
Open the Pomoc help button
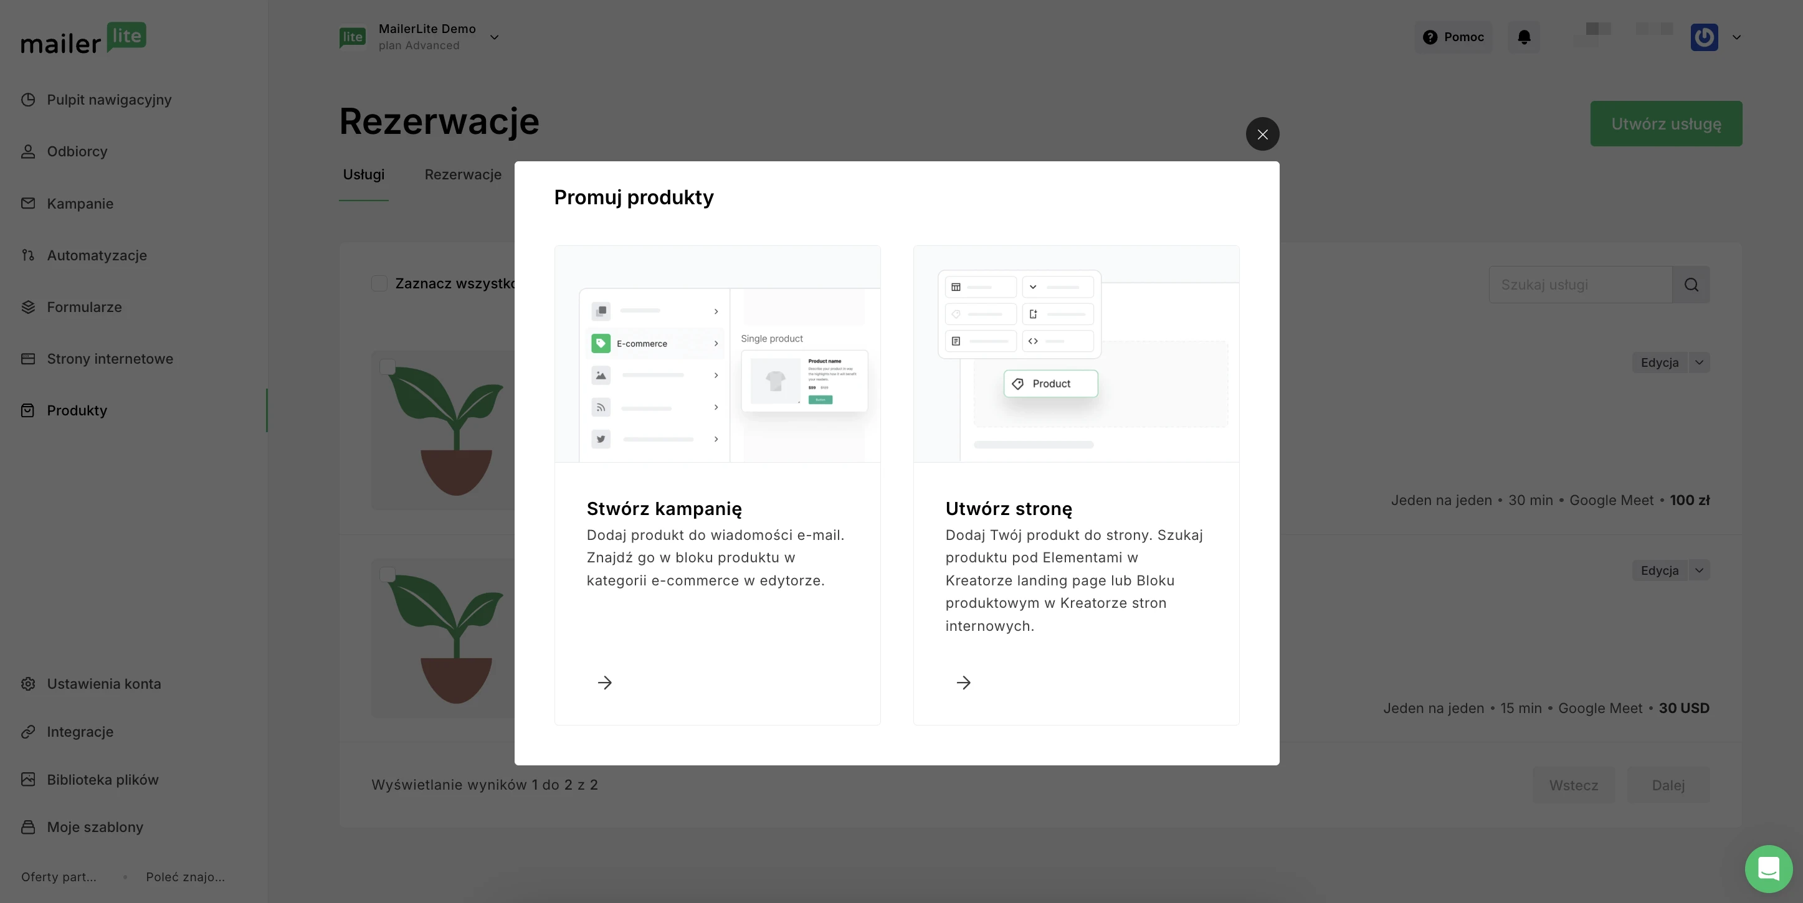1453,37
